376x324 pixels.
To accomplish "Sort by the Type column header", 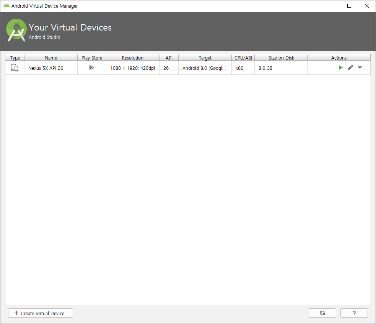I will click(x=15, y=58).
